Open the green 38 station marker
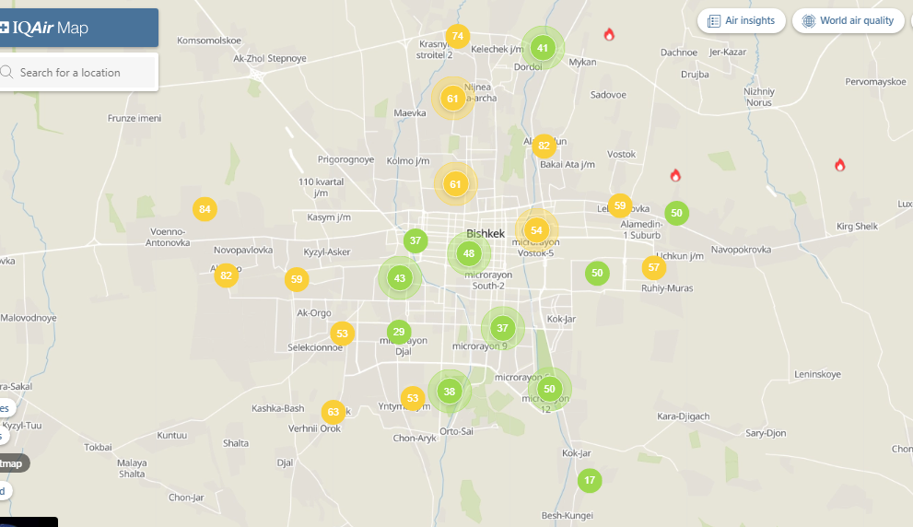The image size is (913, 527). (450, 392)
